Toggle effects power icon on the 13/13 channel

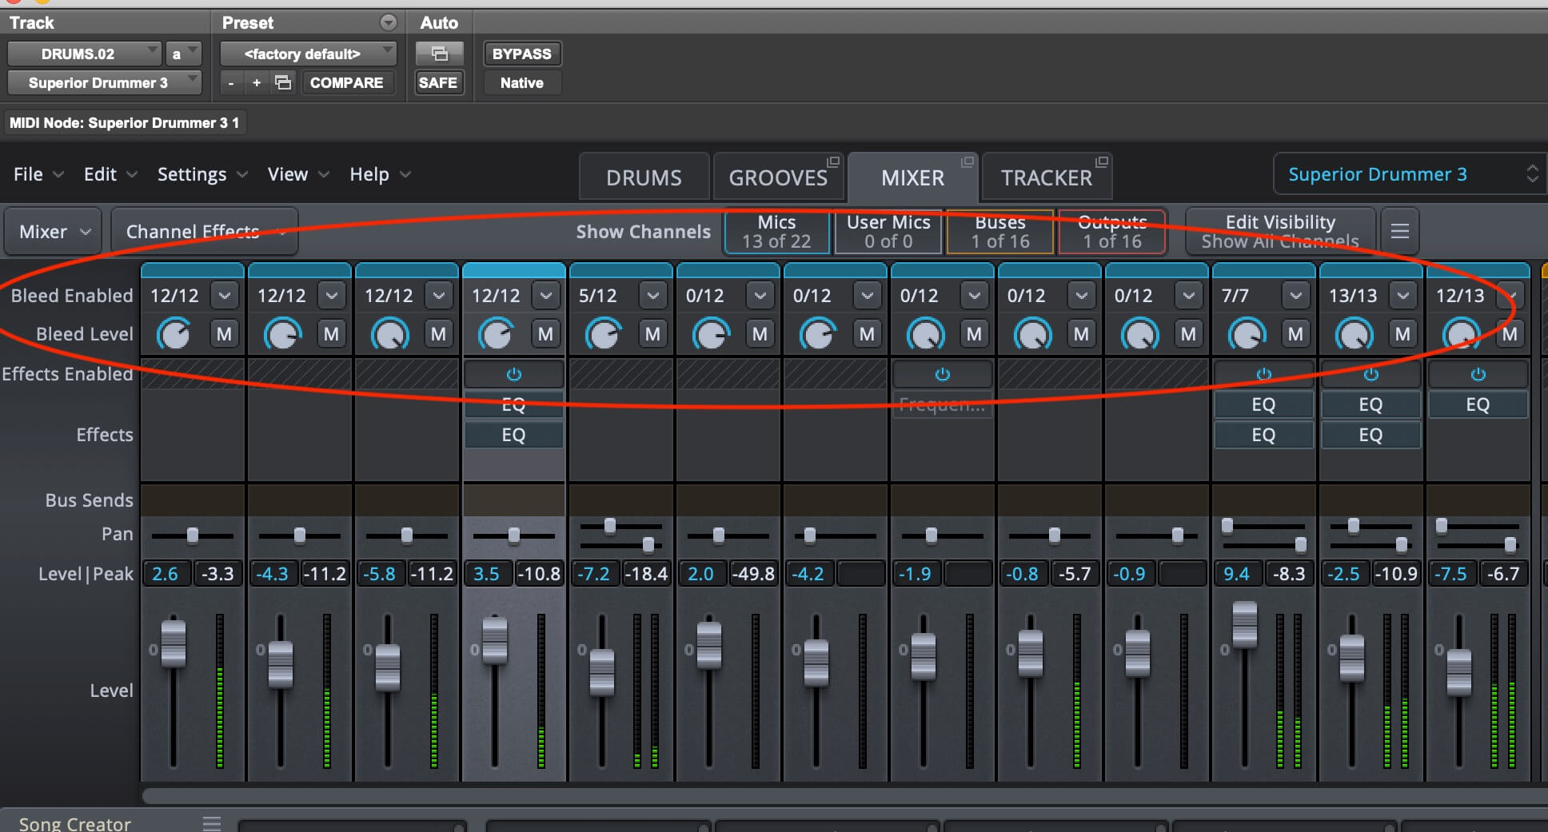tap(1370, 374)
